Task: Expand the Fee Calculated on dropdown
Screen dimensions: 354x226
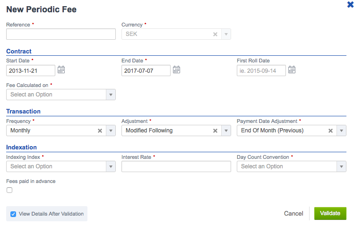Action: pos(61,95)
